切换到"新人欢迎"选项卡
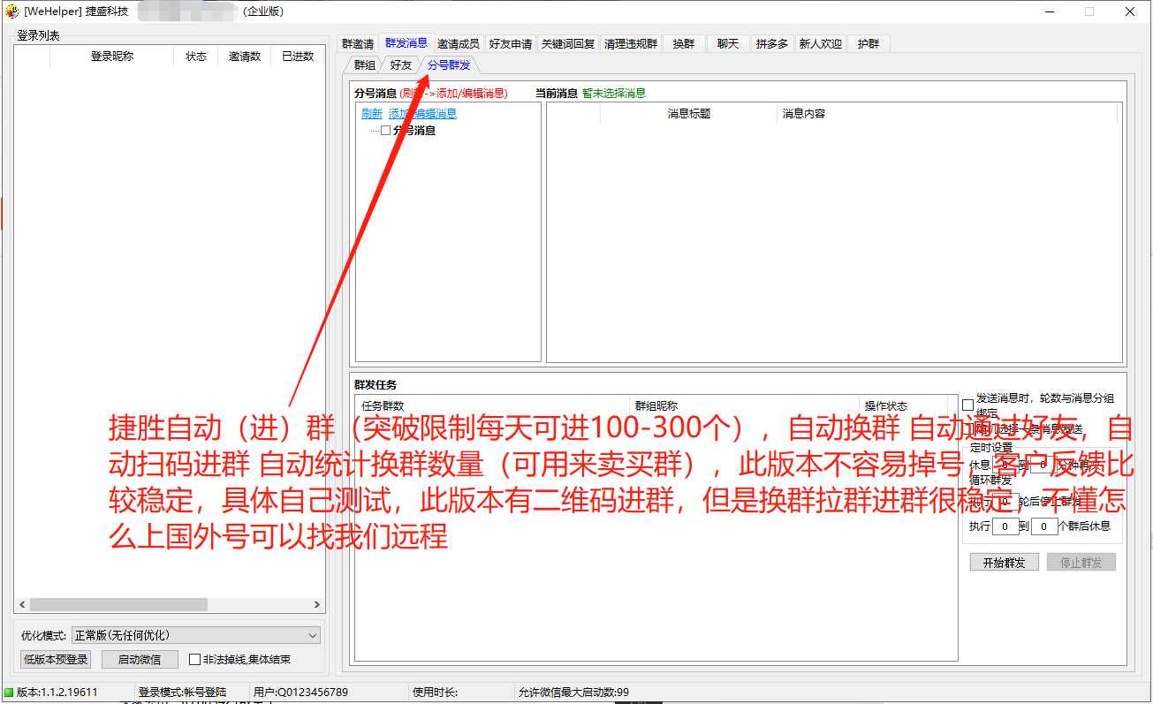The width and height of the screenshot is (1153, 704). pyautogui.click(x=820, y=42)
